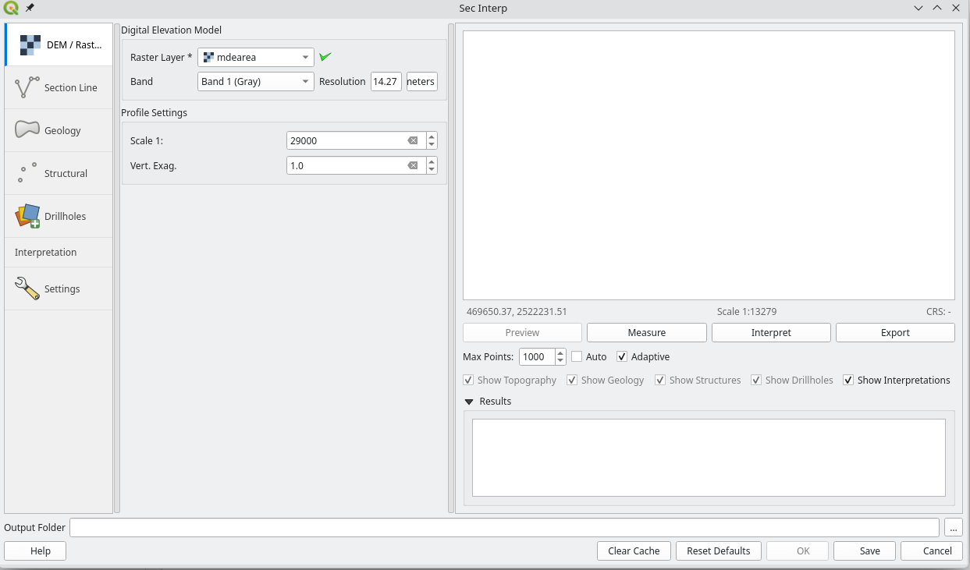Toggle Show Interpretations checkbox

click(848, 380)
